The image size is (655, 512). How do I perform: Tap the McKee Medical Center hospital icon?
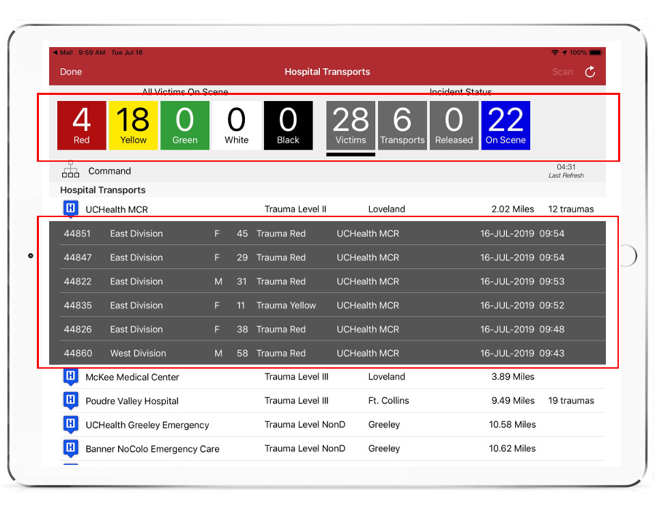tap(70, 377)
